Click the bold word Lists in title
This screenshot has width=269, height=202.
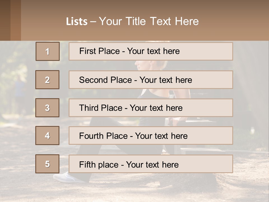[x=77, y=22]
